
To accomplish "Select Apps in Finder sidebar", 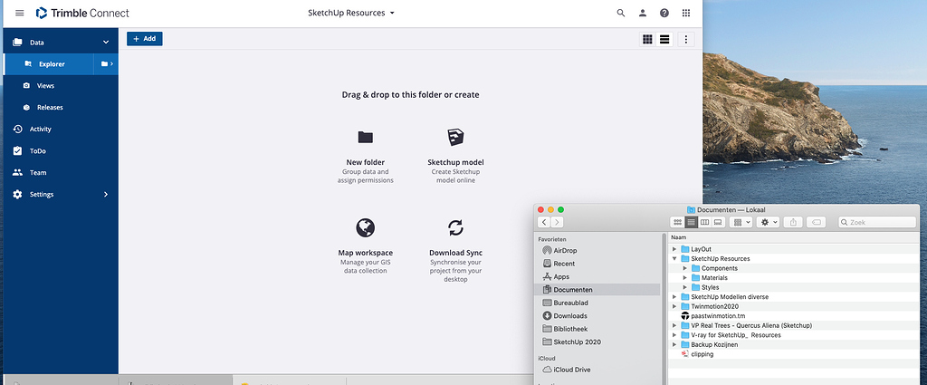I will click(598, 277).
